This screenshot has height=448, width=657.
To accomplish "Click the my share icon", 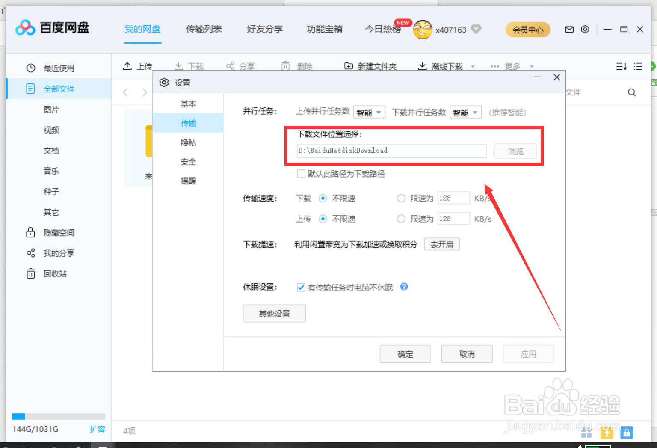I will point(31,253).
